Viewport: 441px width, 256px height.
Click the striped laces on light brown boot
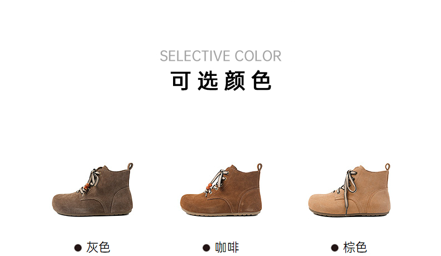(x=349, y=186)
